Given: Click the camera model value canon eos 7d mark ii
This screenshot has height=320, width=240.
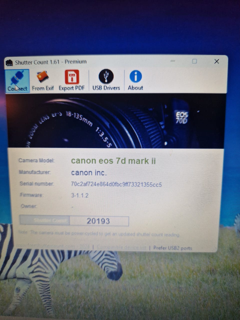Looking at the screenshot, I should (113, 160).
